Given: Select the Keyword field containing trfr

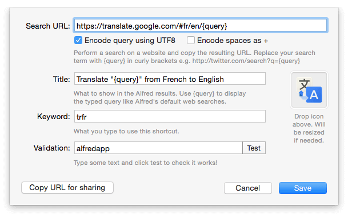Looking at the screenshot, I should 170,116.
